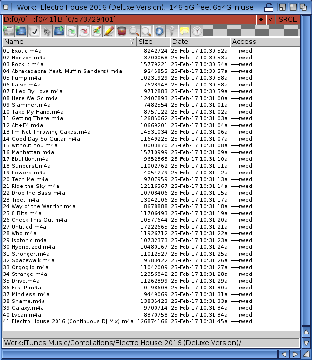
Task: Click the iconify gadget in title bar
Action: tap(283, 7)
